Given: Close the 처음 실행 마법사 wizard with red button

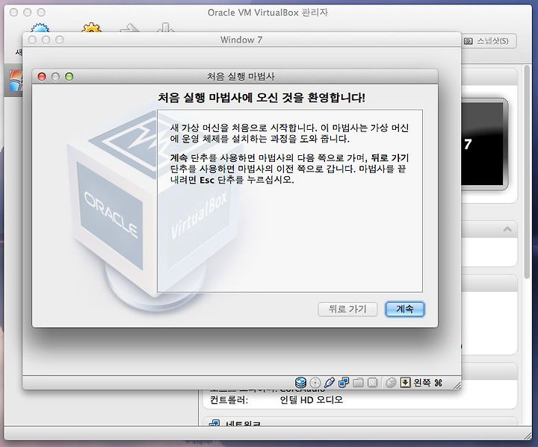Looking at the screenshot, I should click(42, 76).
